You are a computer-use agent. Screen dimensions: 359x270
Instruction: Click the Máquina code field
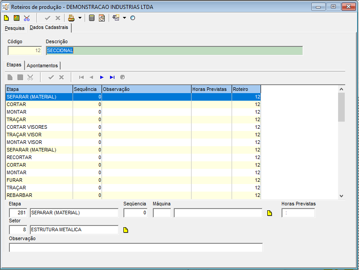[162, 213]
